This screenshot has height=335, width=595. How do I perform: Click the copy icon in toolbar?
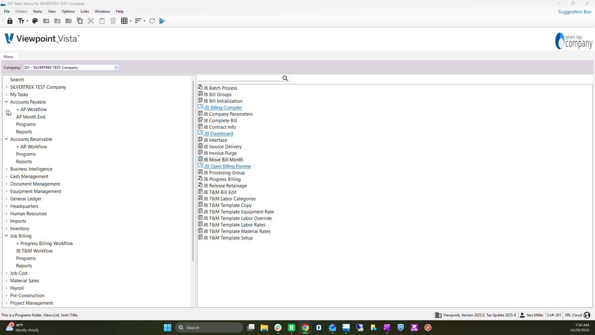pos(79,21)
